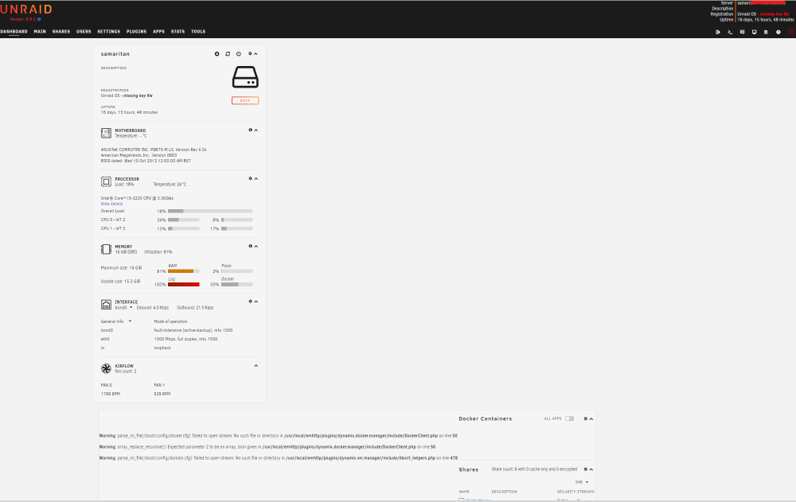796x502 pixels.
Task: Click the Motherboard info icon
Action: tap(250, 130)
